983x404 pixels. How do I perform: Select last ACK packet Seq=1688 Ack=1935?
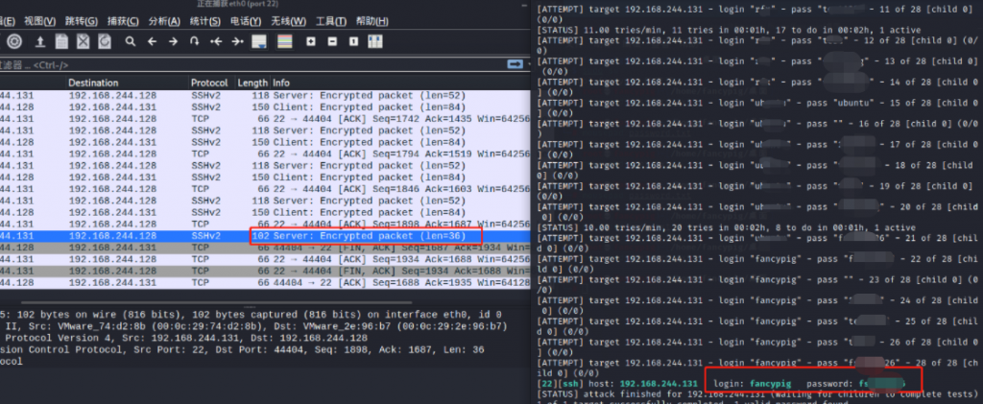click(x=265, y=282)
